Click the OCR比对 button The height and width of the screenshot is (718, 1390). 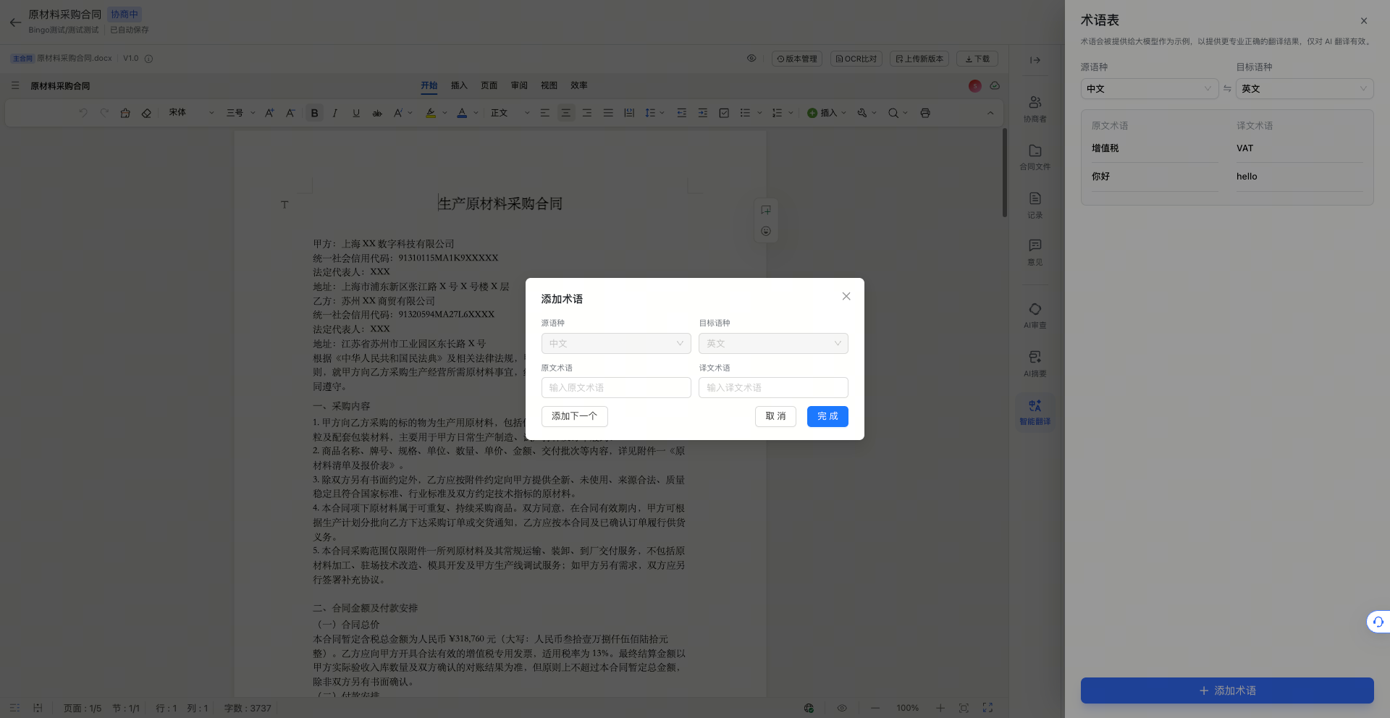pyautogui.click(x=856, y=59)
